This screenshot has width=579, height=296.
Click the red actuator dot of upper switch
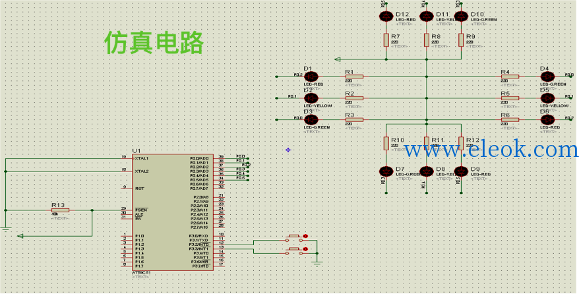[305, 236]
